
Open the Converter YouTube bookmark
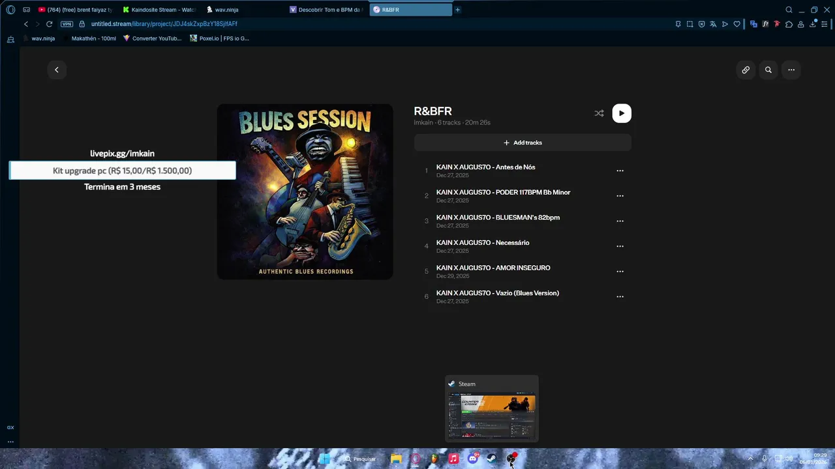pos(152,38)
